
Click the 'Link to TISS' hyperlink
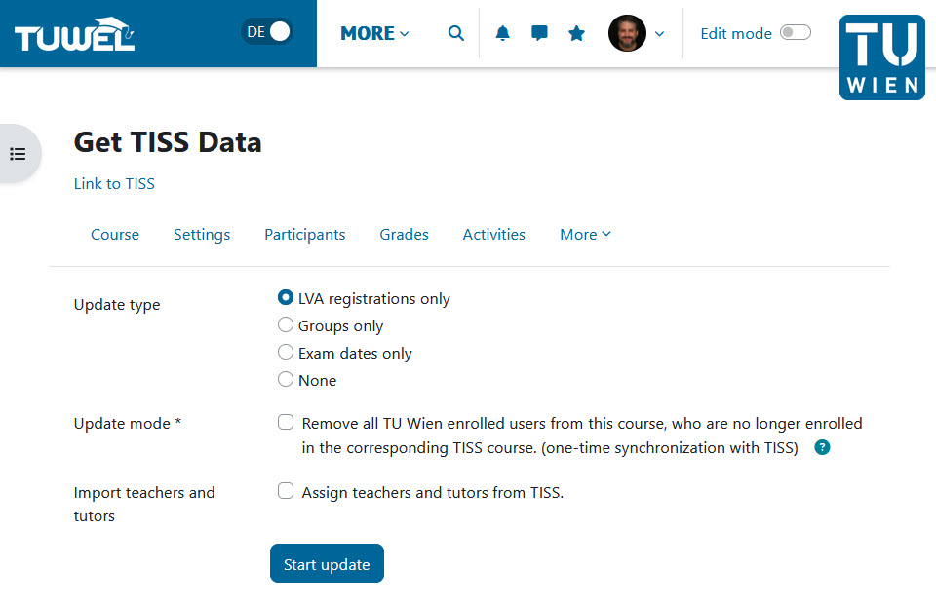(114, 183)
